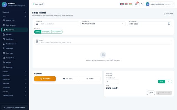Click the TradeERP logo icon

pos(4,4)
